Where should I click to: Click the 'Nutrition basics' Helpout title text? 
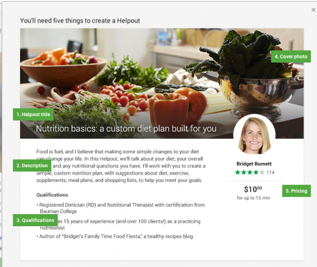[x=126, y=129]
